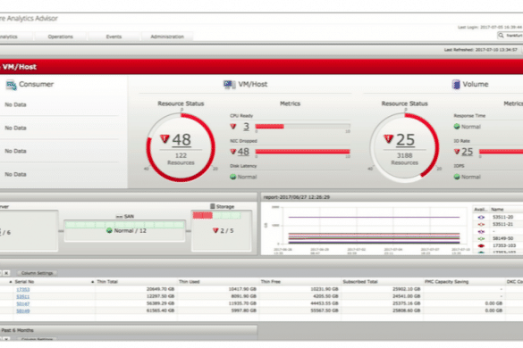Open Column Settings for the serial table
This screenshot has height=348, width=523.
coord(37,273)
